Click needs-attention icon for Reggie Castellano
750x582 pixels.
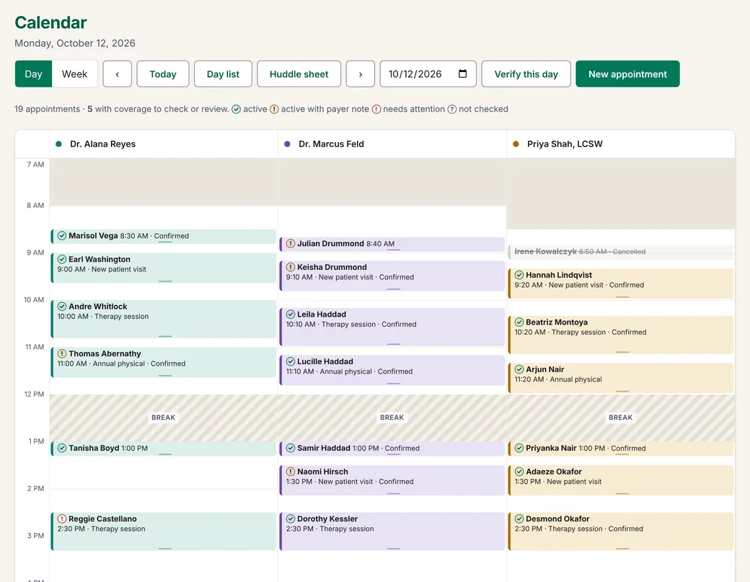(x=62, y=519)
